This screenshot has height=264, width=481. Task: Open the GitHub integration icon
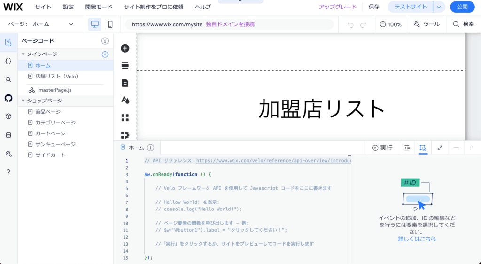pos(8,98)
